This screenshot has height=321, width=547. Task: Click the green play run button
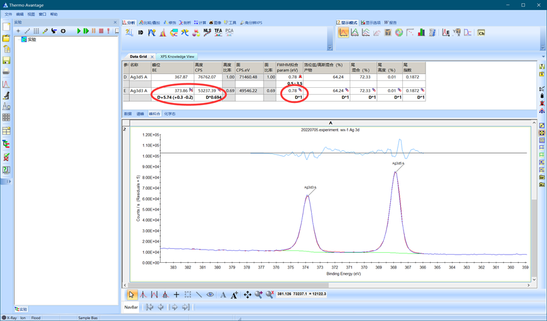tap(78, 31)
